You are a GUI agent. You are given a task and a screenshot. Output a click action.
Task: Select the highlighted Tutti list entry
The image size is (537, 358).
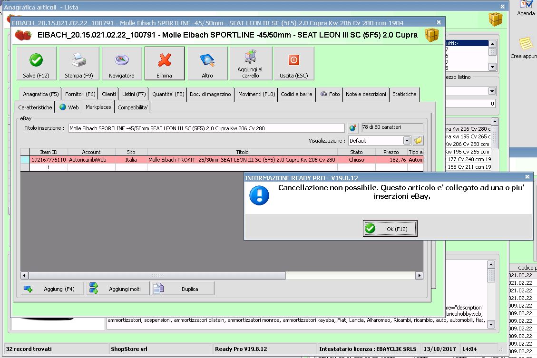[467, 43]
